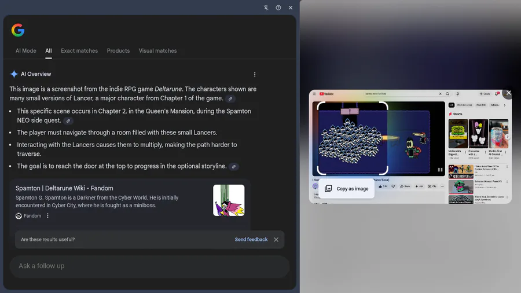Click the Share button under the video
The width and height of the screenshot is (521, 293).
tap(405, 186)
